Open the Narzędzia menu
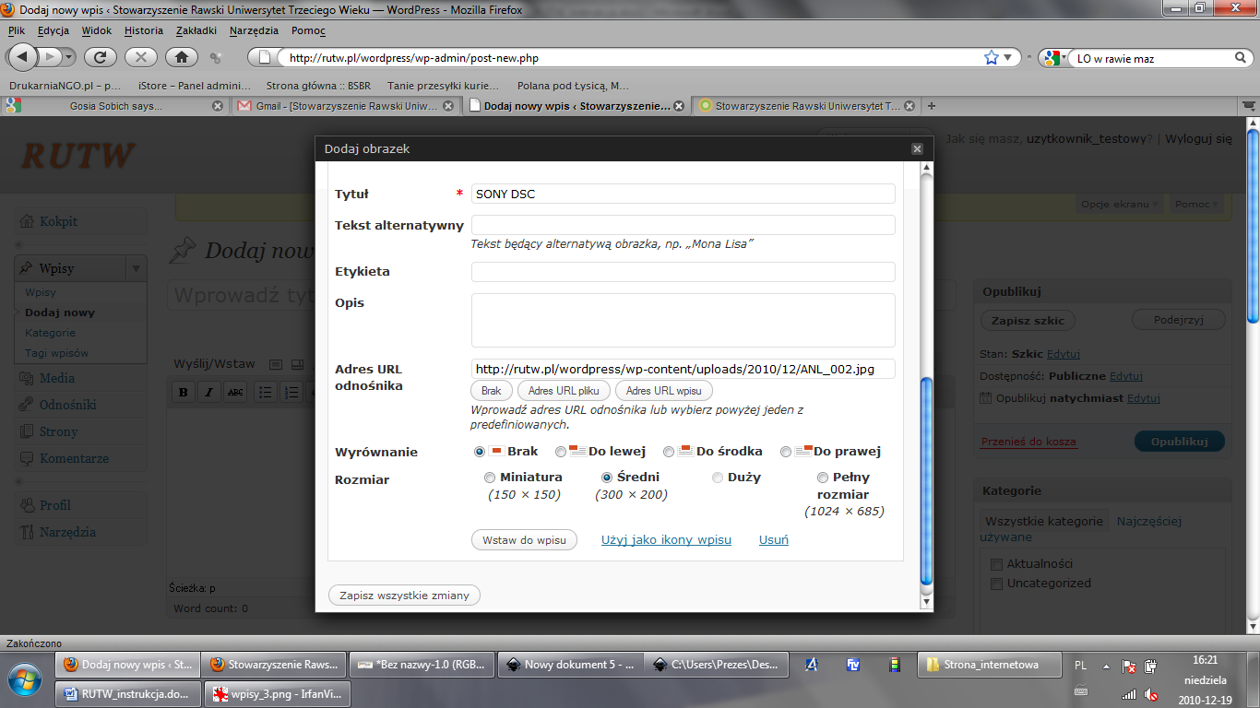The height and width of the screenshot is (708, 1260). 254,30
